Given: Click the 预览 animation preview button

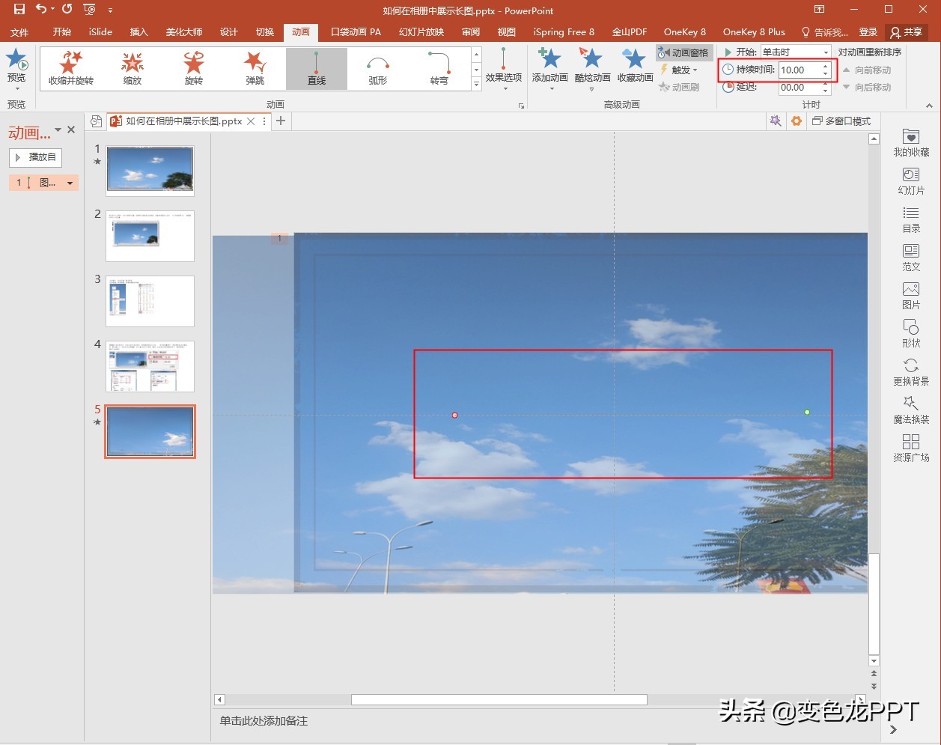Looking at the screenshot, I should coord(16,68).
